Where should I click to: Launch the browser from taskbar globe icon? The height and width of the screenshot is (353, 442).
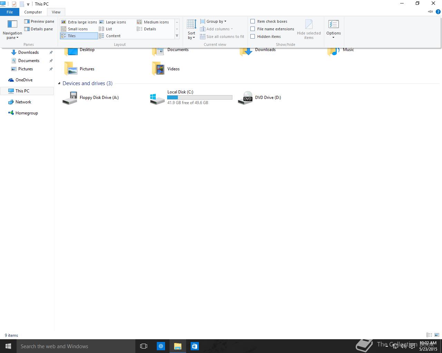point(161,346)
